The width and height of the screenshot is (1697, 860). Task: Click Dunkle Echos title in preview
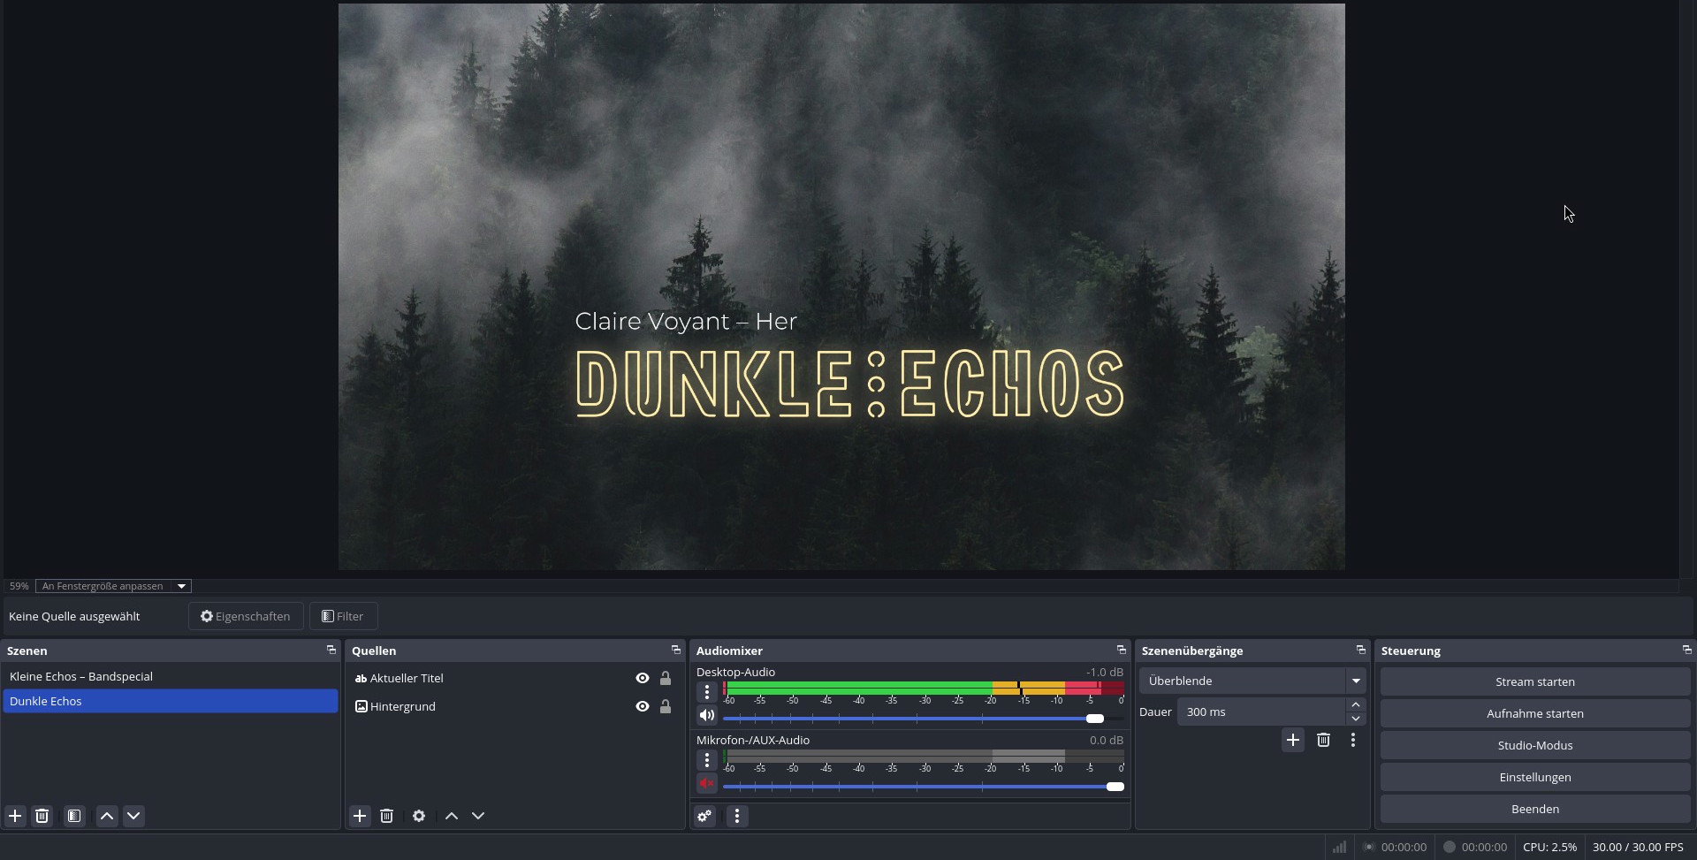[x=849, y=384]
